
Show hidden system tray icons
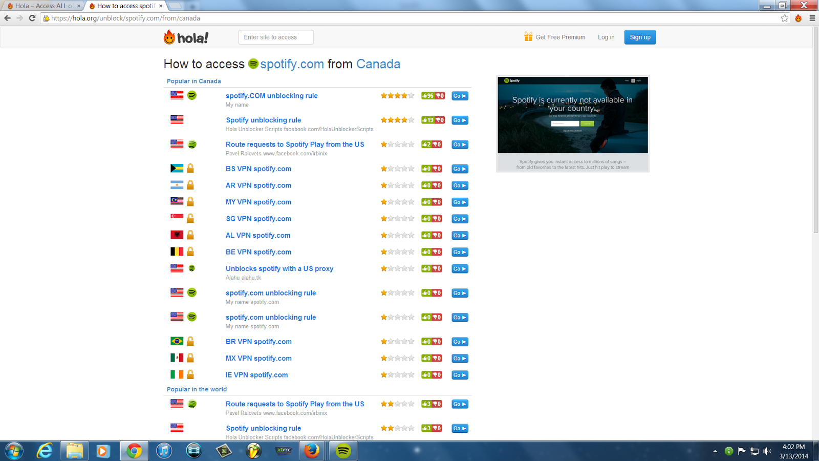click(715, 451)
